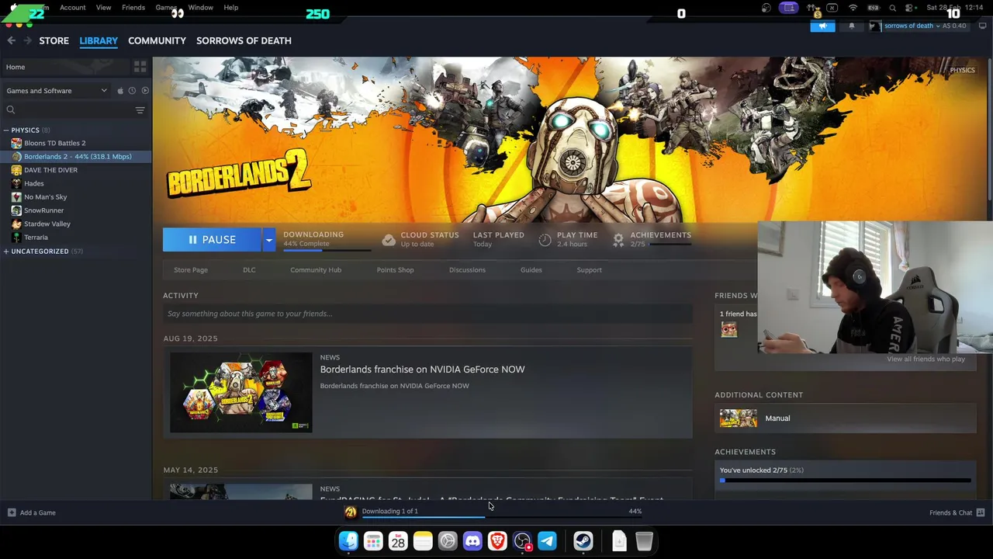Screen dimensions: 993x559
Task: Click the library search magnifier icon
Action: point(11,110)
